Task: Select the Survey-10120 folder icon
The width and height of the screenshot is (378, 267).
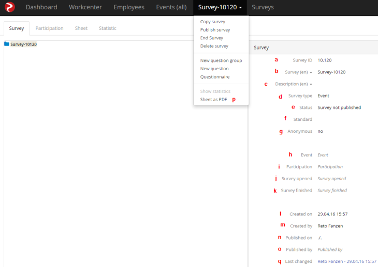Action: (x=7, y=44)
